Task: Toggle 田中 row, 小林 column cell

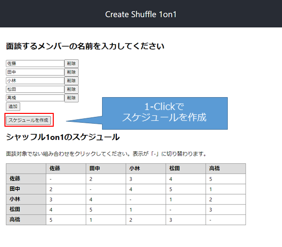Action: click(146, 189)
